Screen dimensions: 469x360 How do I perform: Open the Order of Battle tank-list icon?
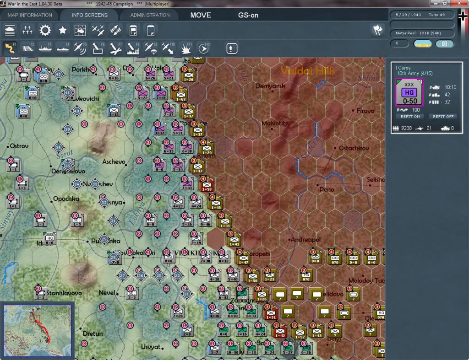pyautogui.click(x=10, y=30)
